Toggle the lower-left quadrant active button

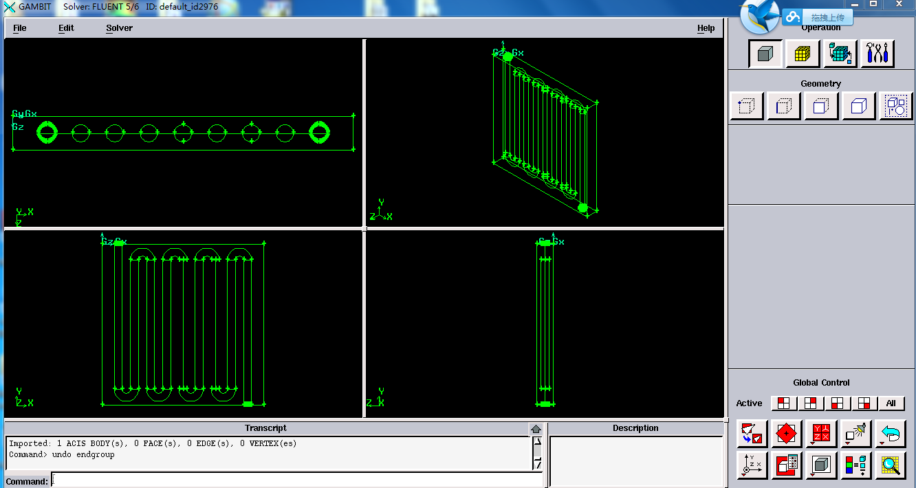[x=837, y=403]
